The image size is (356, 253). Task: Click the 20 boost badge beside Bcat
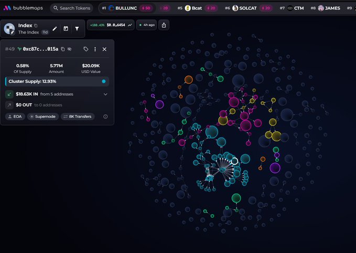pos(211,8)
